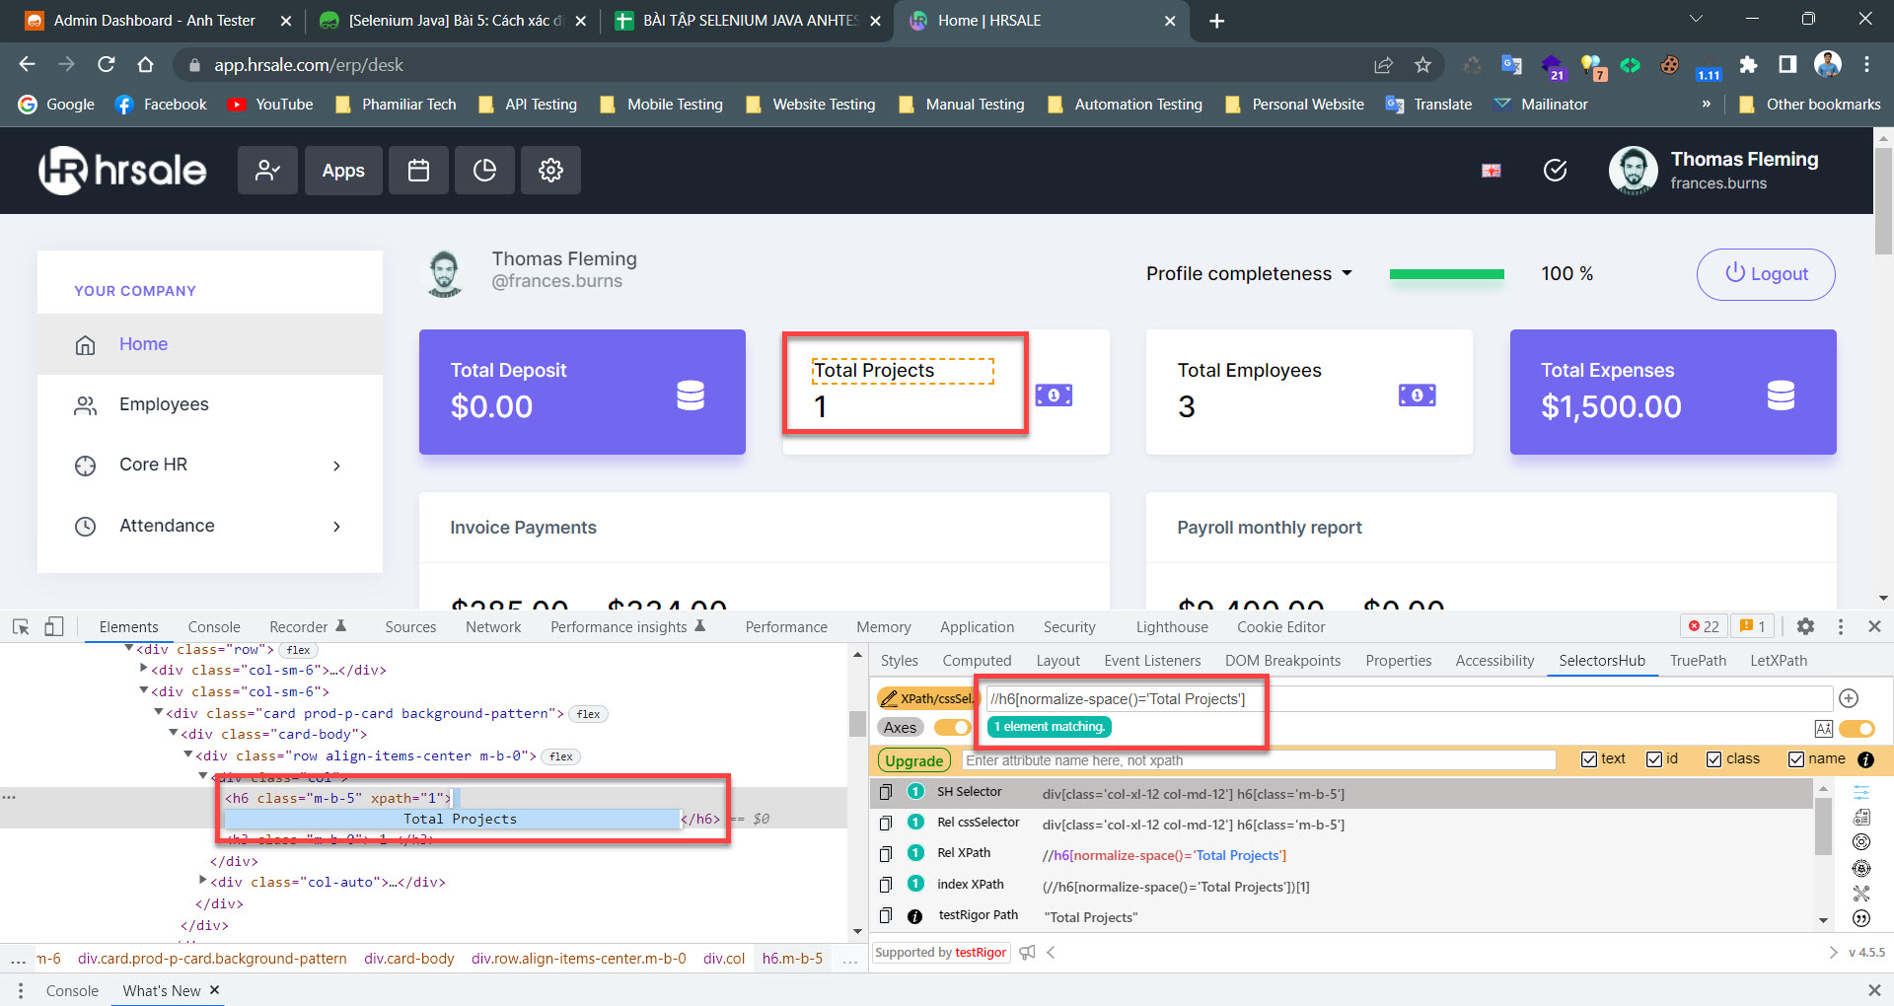Switch to the Console tab
This screenshot has height=1006, width=1894.
click(x=213, y=627)
